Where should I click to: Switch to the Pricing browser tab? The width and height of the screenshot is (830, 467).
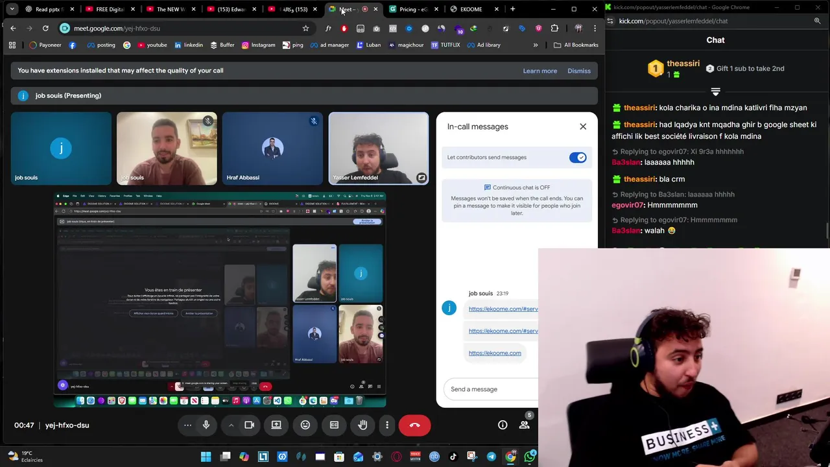point(413,9)
